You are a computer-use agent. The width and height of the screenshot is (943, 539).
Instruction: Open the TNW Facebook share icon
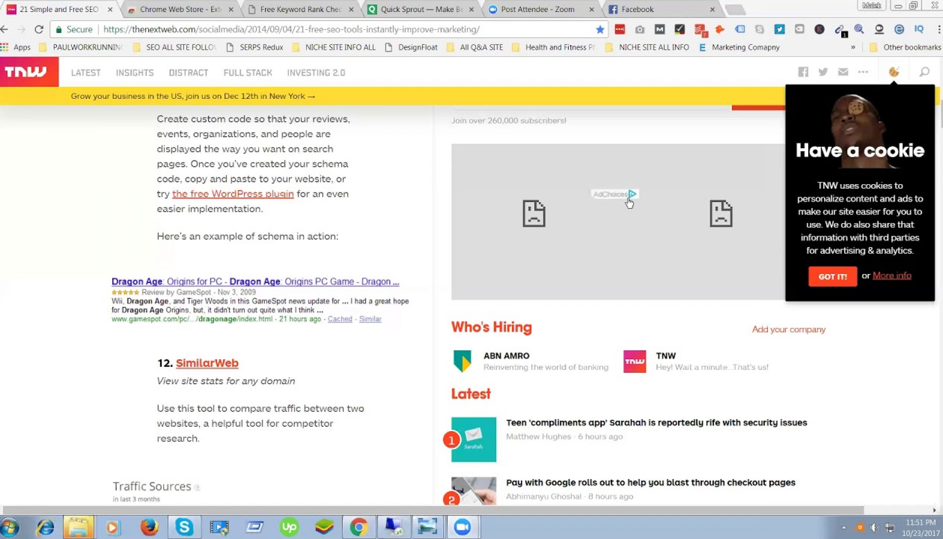coord(803,72)
